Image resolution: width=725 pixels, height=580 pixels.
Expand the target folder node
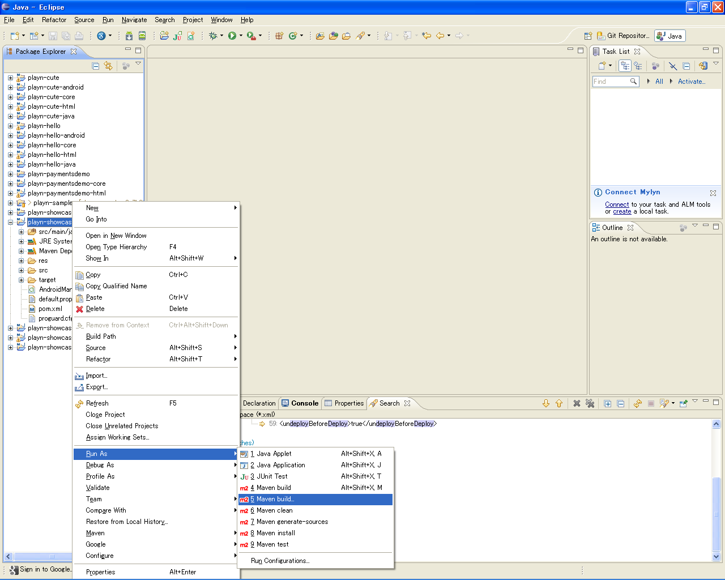coord(22,280)
